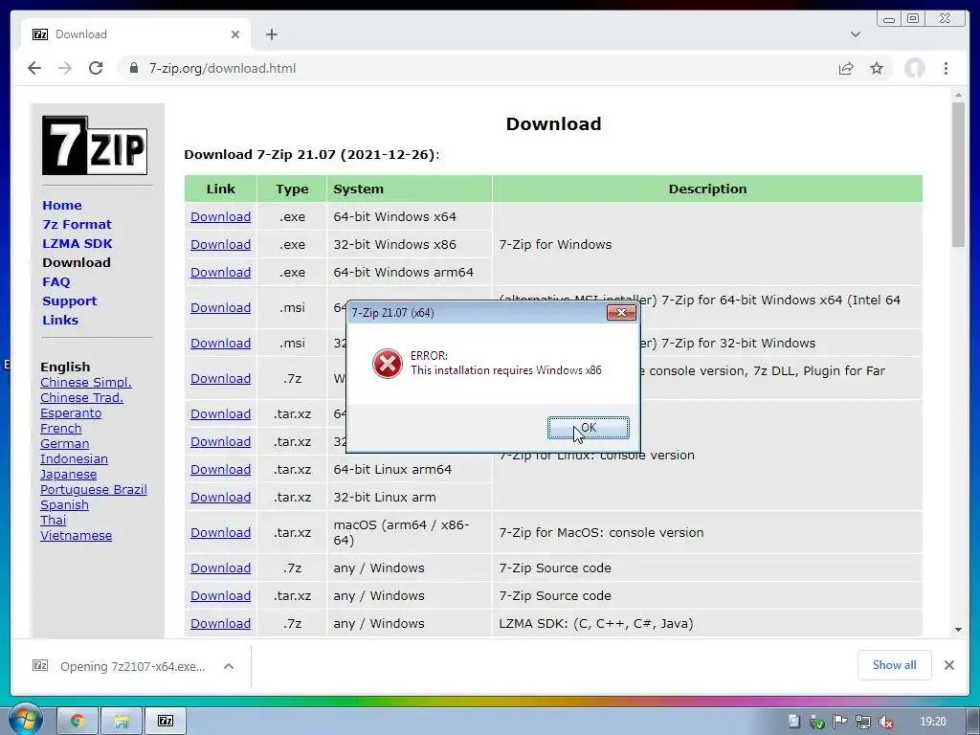This screenshot has height=735, width=980.
Task: Switch language to Chinese Trad.
Action: (81, 397)
